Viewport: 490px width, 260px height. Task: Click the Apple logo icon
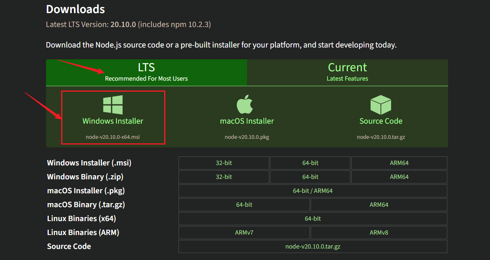[x=245, y=104]
